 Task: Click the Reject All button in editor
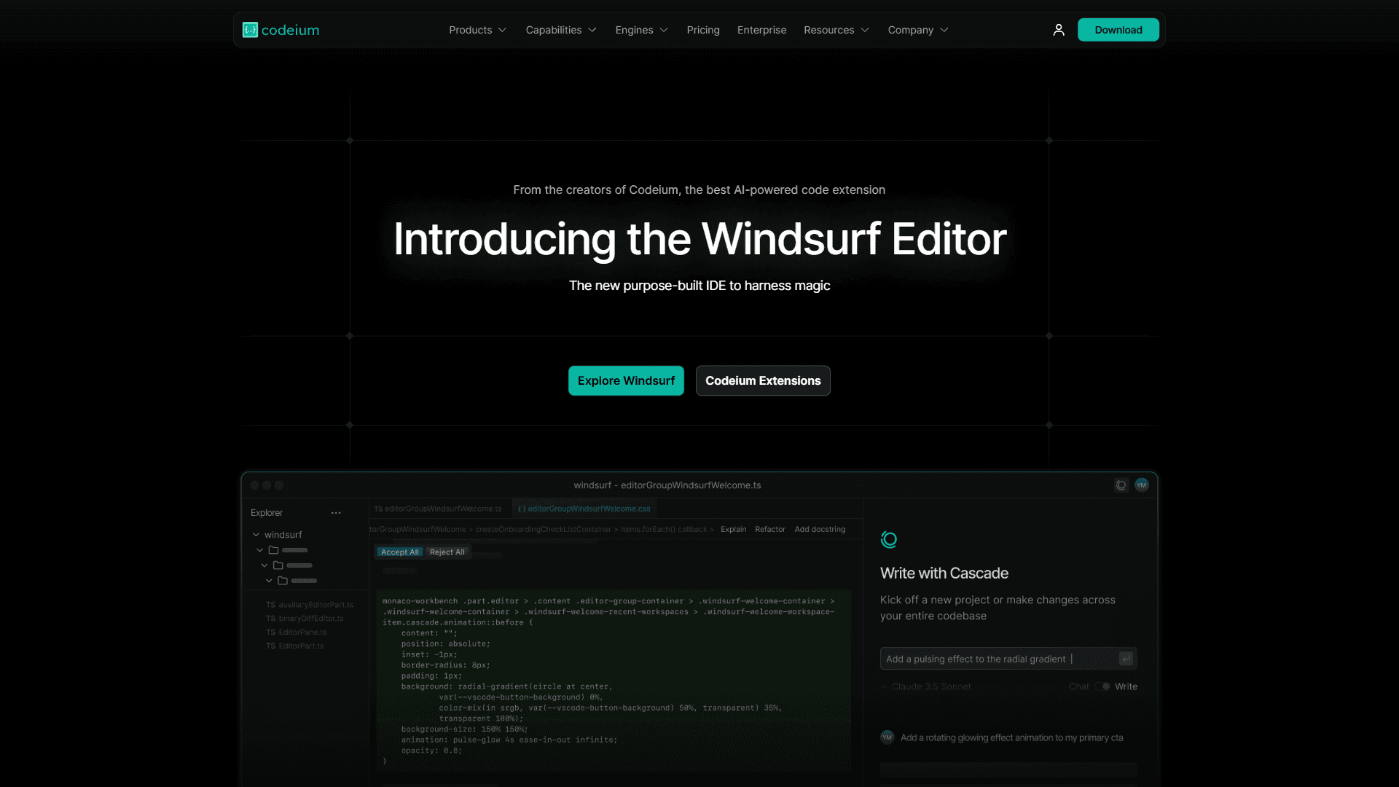coord(447,551)
